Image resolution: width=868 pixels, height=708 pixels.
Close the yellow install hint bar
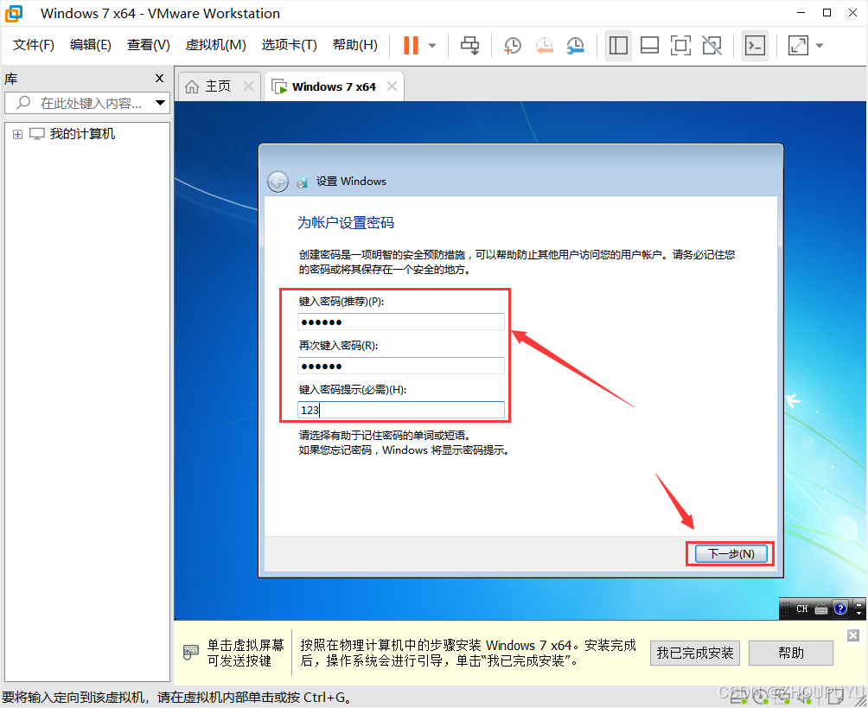tap(853, 635)
